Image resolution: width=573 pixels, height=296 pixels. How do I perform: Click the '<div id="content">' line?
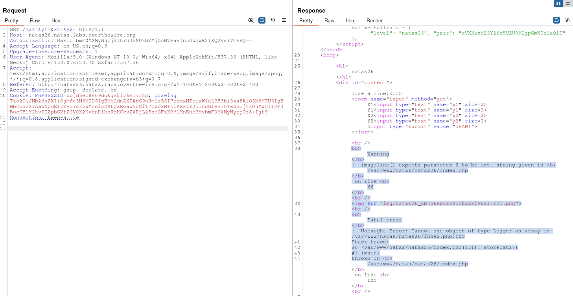[x=364, y=82]
